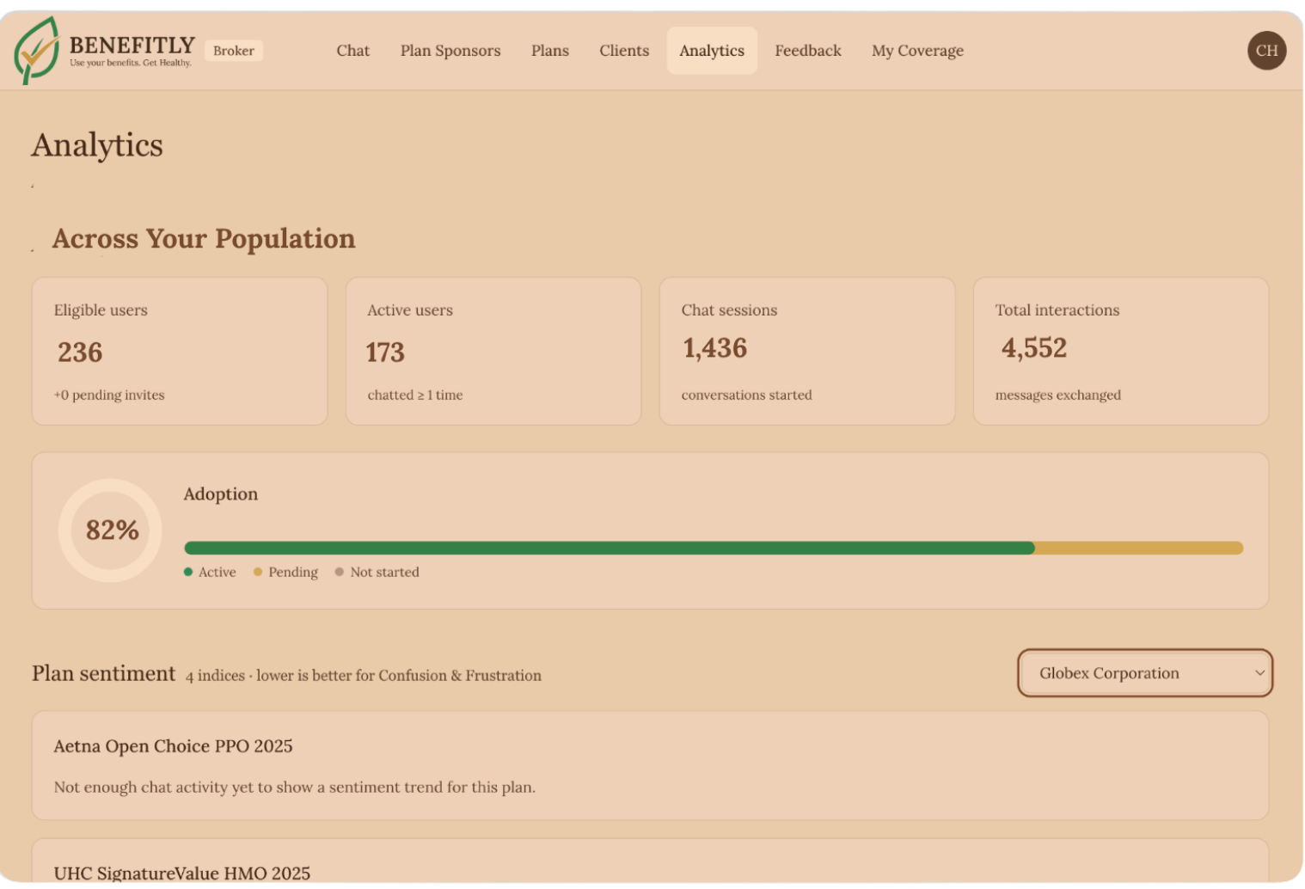
Task: Click the "Adoption" heading
Action: coord(221,494)
